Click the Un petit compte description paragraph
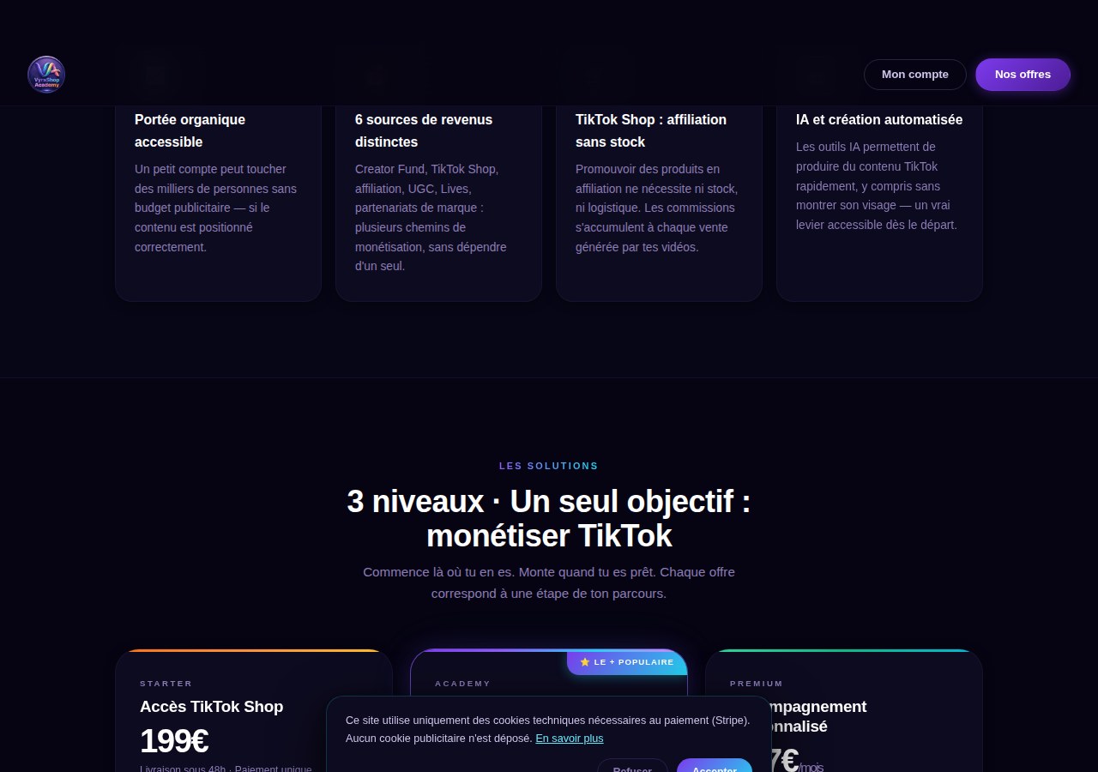The height and width of the screenshot is (772, 1098). (215, 208)
